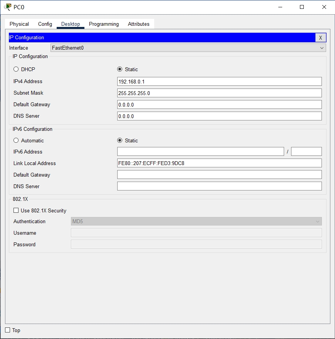
Task: Click the 802.1X Username field
Action: pos(196,233)
